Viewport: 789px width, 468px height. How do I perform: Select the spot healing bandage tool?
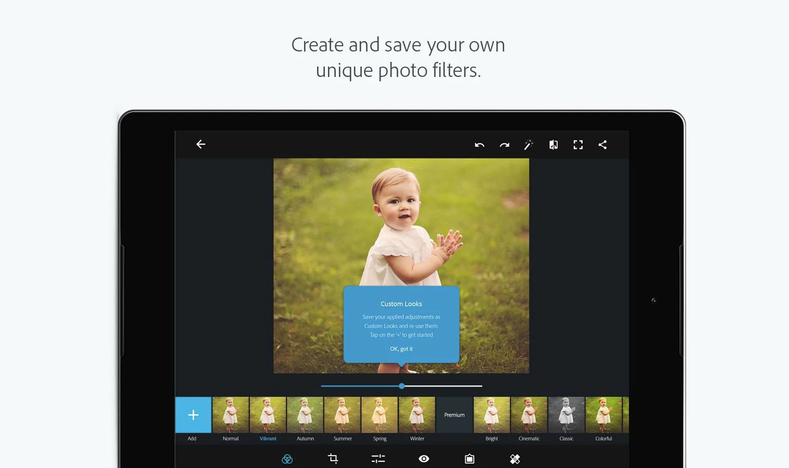pos(515,459)
